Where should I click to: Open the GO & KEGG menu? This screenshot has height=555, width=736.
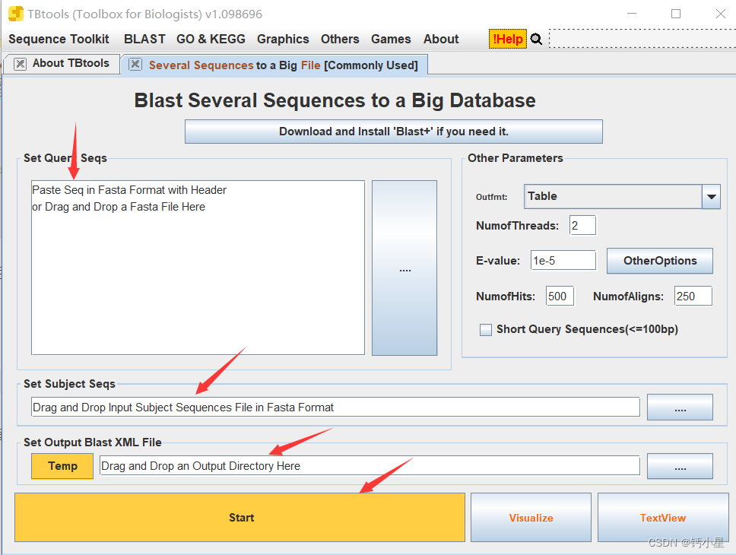tap(211, 39)
